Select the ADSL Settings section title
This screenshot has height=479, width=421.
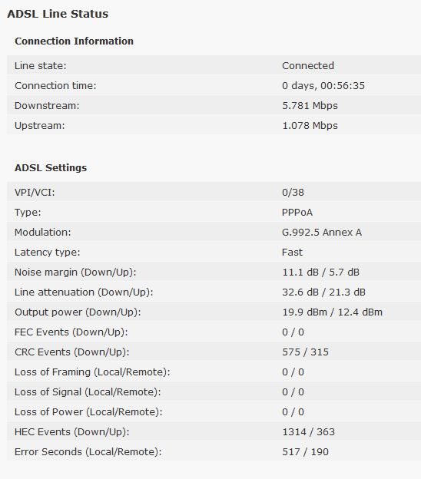coord(51,167)
